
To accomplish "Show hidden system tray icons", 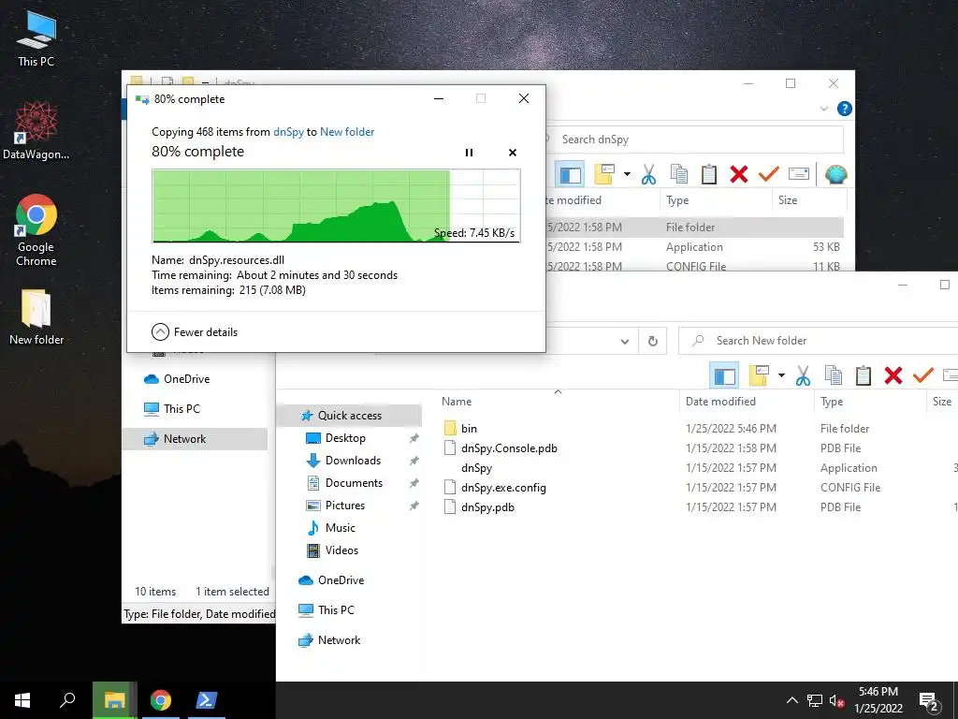I will pyautogui.click(x=791, y=700).
